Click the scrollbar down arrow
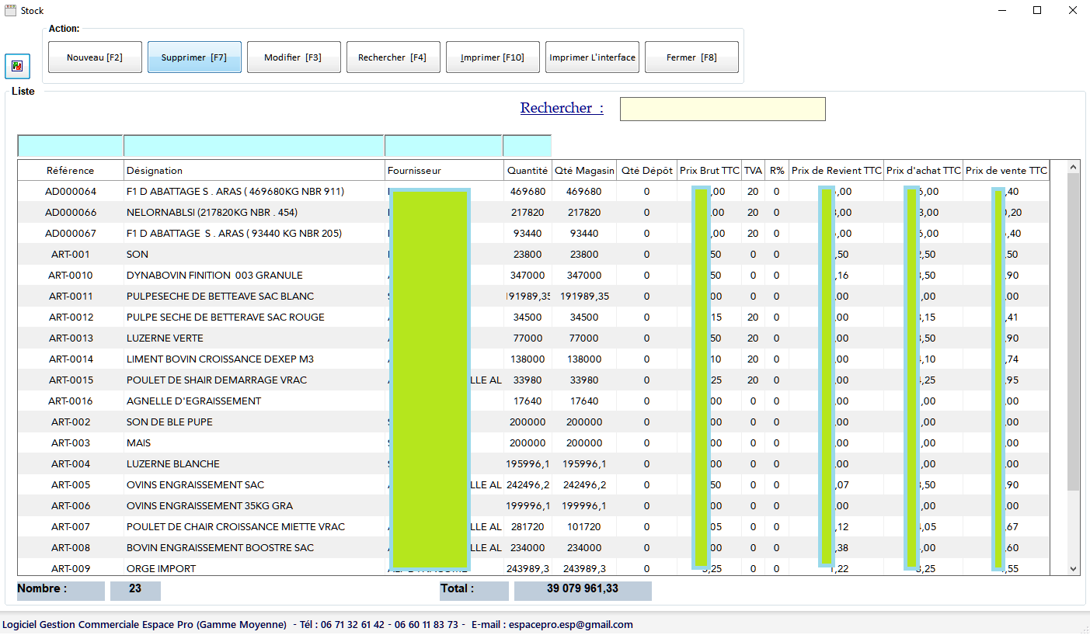The width and height of the screenshot is (1090, 635). pyautogui.click(x=1074, y=568)
